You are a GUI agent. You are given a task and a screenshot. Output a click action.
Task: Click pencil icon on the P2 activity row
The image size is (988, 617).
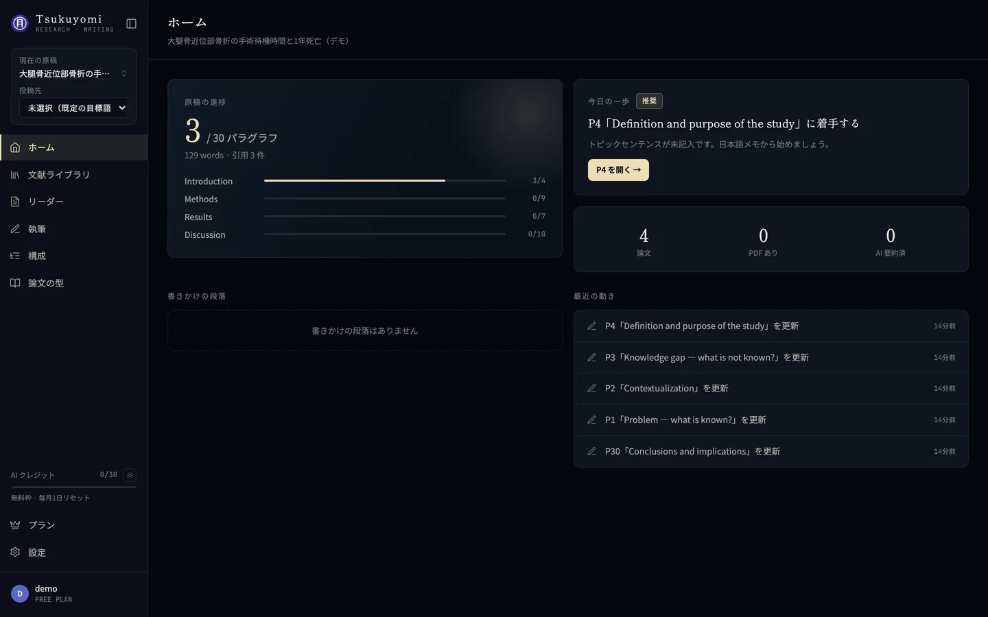[x=591, y=389]
